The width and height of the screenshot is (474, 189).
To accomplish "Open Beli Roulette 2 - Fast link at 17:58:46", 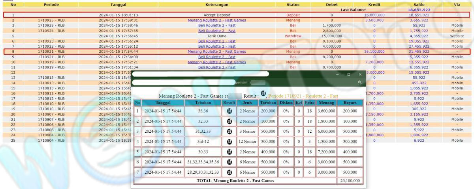I will pos(216,25).
